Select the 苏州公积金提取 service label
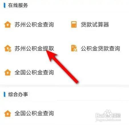This screenshot has height=125, width=129. tap(34, 48)
